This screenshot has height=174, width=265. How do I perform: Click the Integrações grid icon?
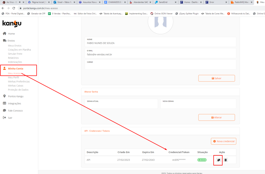click(4, 103)
